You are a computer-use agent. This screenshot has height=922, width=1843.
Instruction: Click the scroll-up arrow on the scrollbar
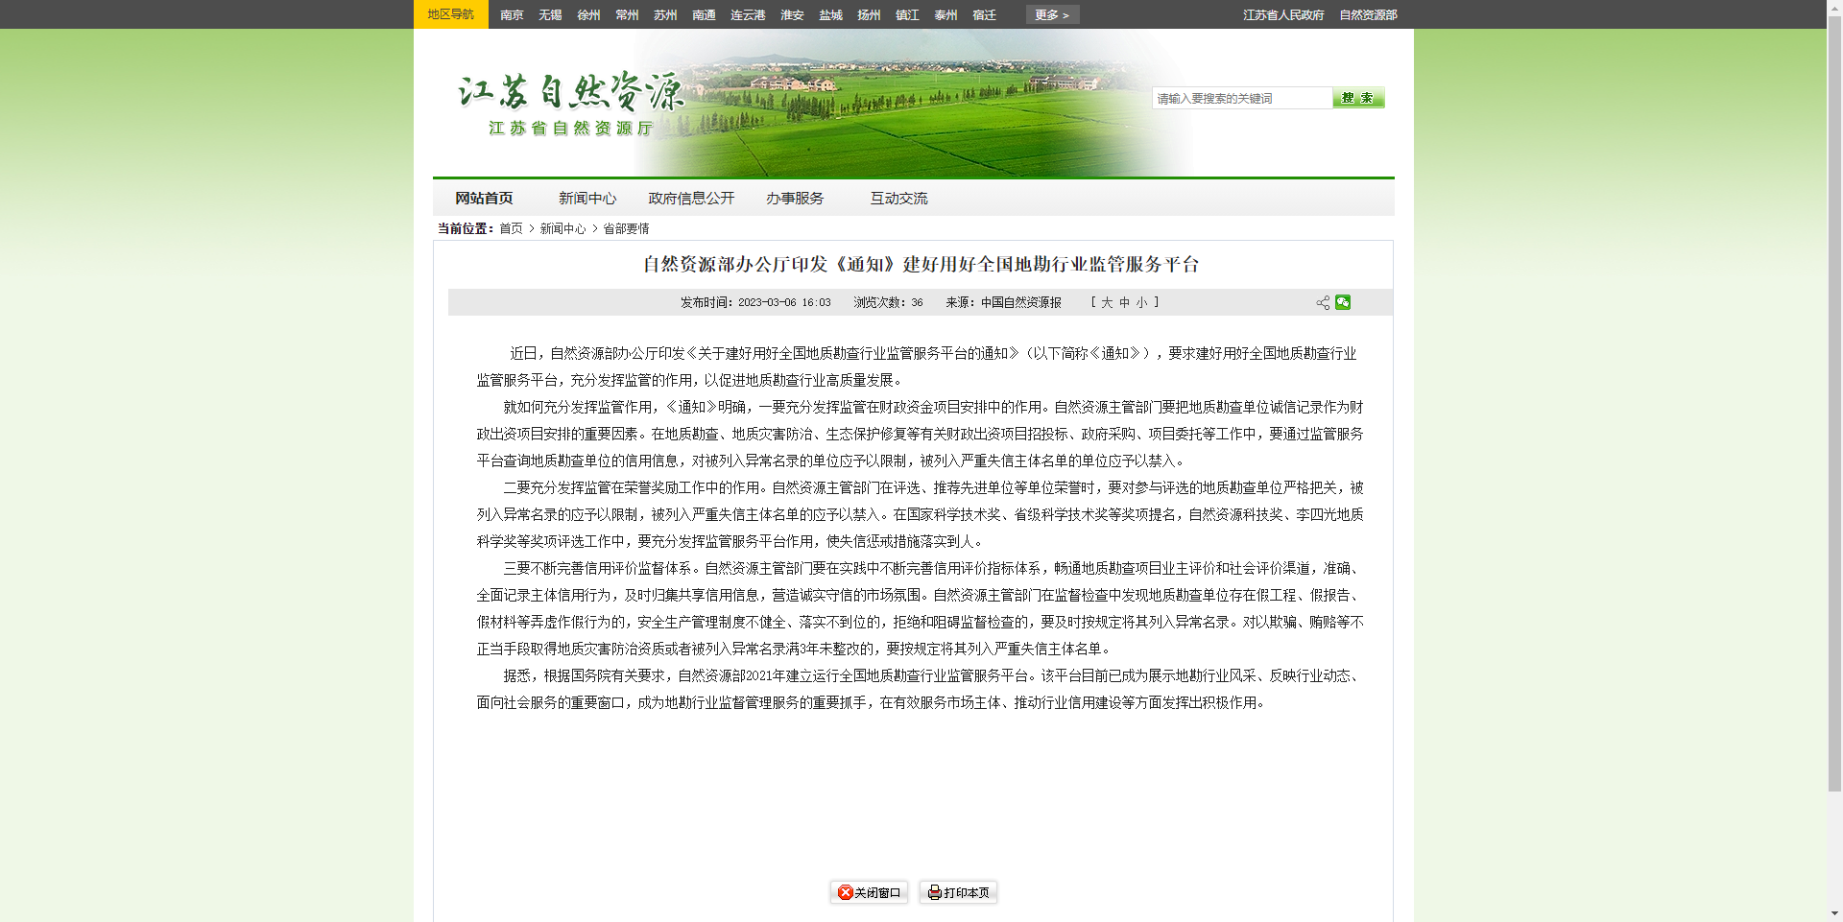point(1834,8)
